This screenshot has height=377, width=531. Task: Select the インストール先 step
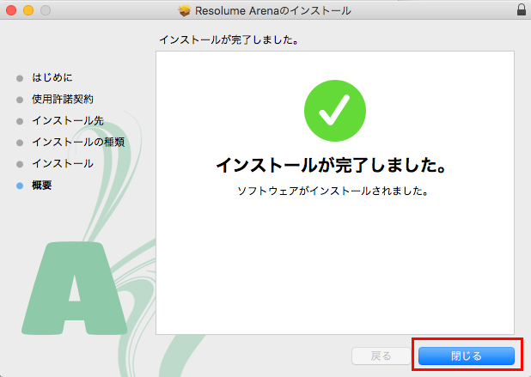pos(68,120)
